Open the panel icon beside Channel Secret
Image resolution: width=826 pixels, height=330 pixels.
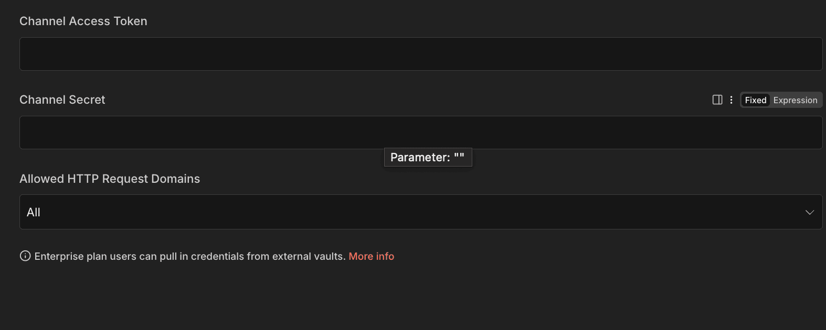(x=717, y=100)
